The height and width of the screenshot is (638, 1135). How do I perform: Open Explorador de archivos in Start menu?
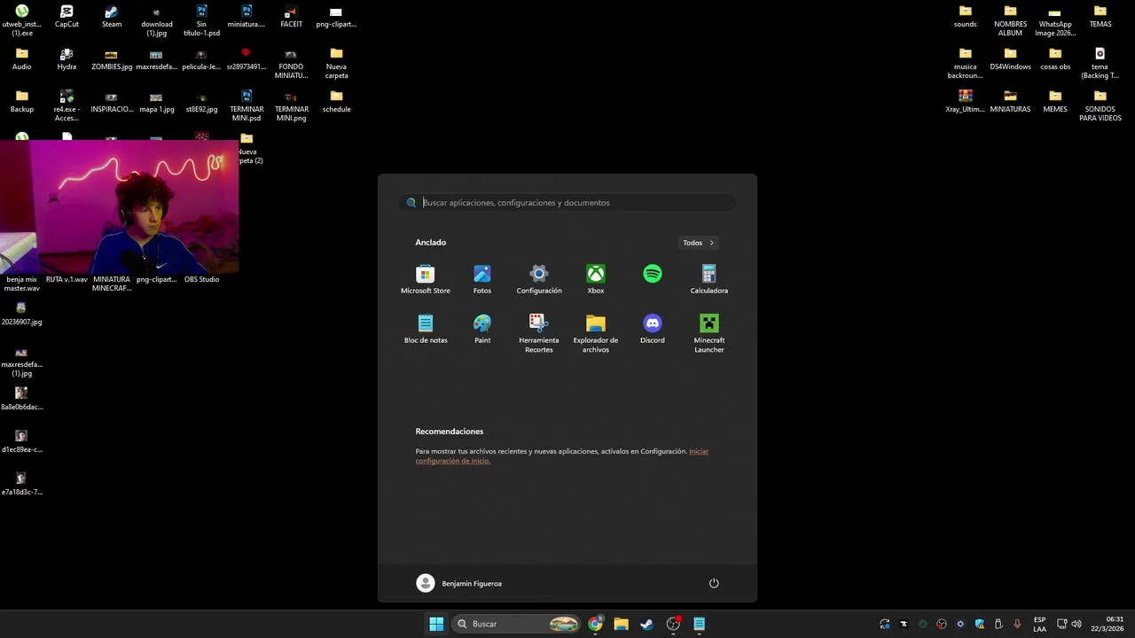click(596, 333)
